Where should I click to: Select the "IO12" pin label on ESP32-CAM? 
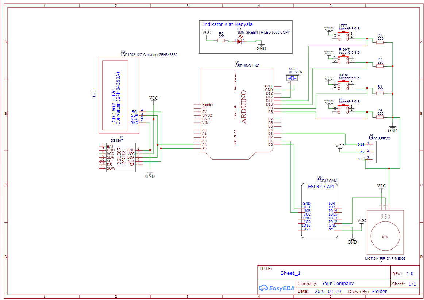[333, 222]
